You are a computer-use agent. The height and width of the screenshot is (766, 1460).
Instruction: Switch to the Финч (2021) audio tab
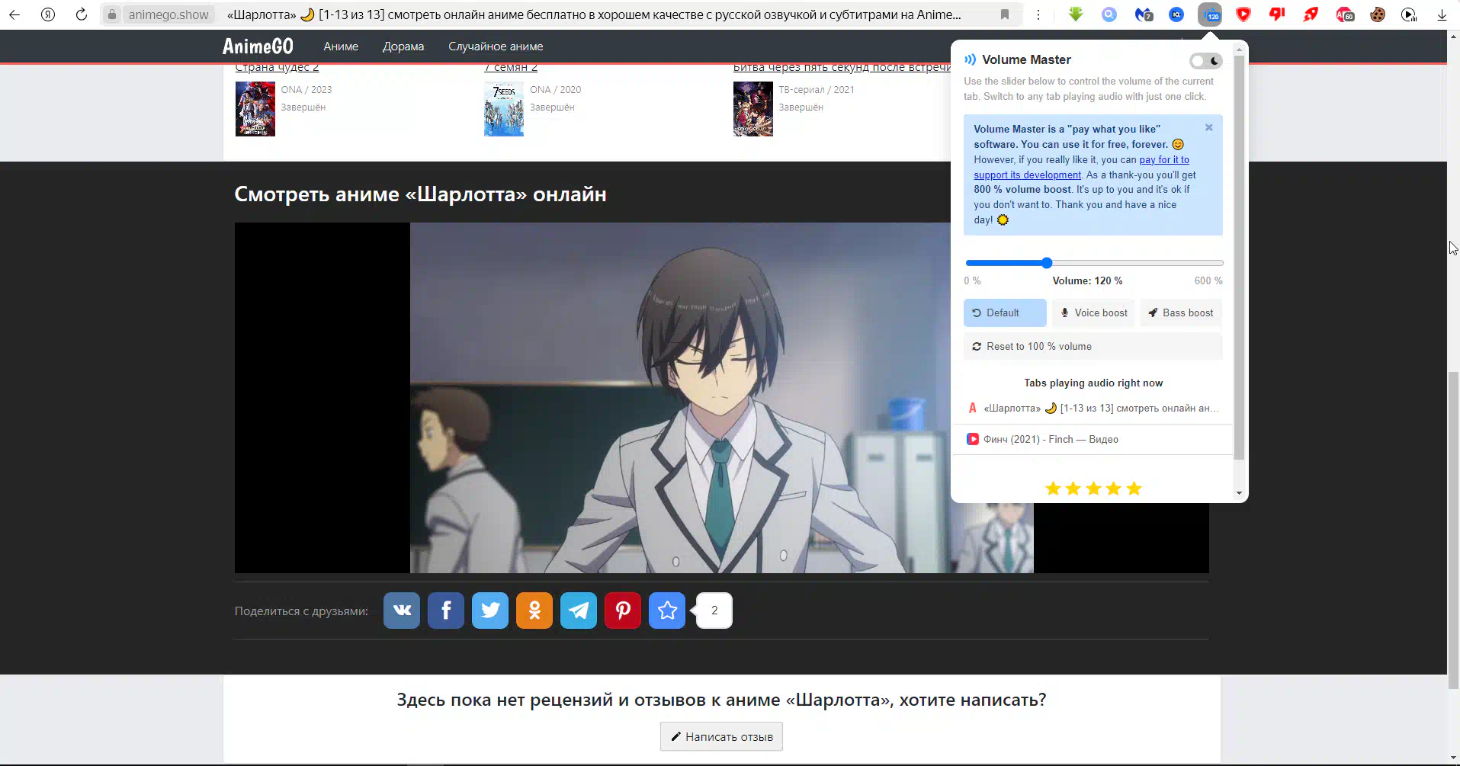coord(1093,439)
